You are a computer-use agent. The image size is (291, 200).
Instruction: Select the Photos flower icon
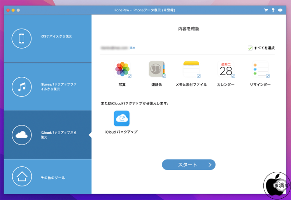(x=122, y=69)
